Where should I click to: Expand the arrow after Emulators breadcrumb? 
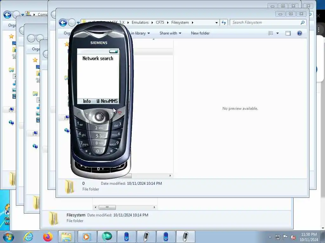pyautogui.click(x=152, y=22)
